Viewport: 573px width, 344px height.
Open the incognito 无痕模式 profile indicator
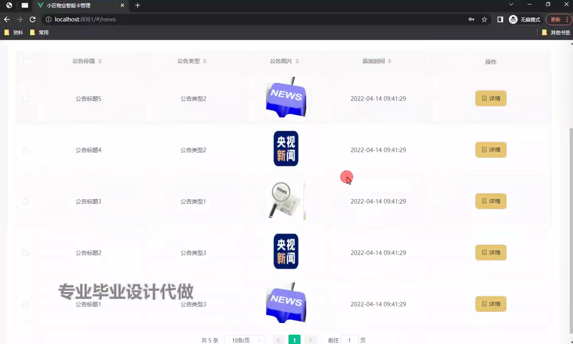(525, 19)
